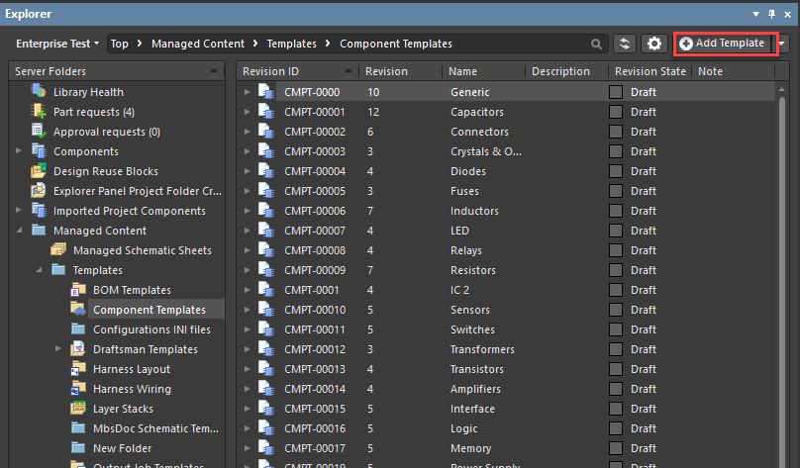Collapse the Managed Content tree node

19,231
